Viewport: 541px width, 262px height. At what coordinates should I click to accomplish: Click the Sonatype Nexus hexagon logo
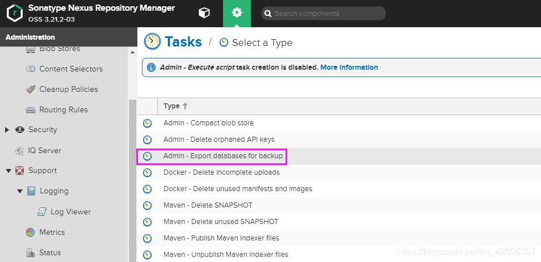[15, 14]
